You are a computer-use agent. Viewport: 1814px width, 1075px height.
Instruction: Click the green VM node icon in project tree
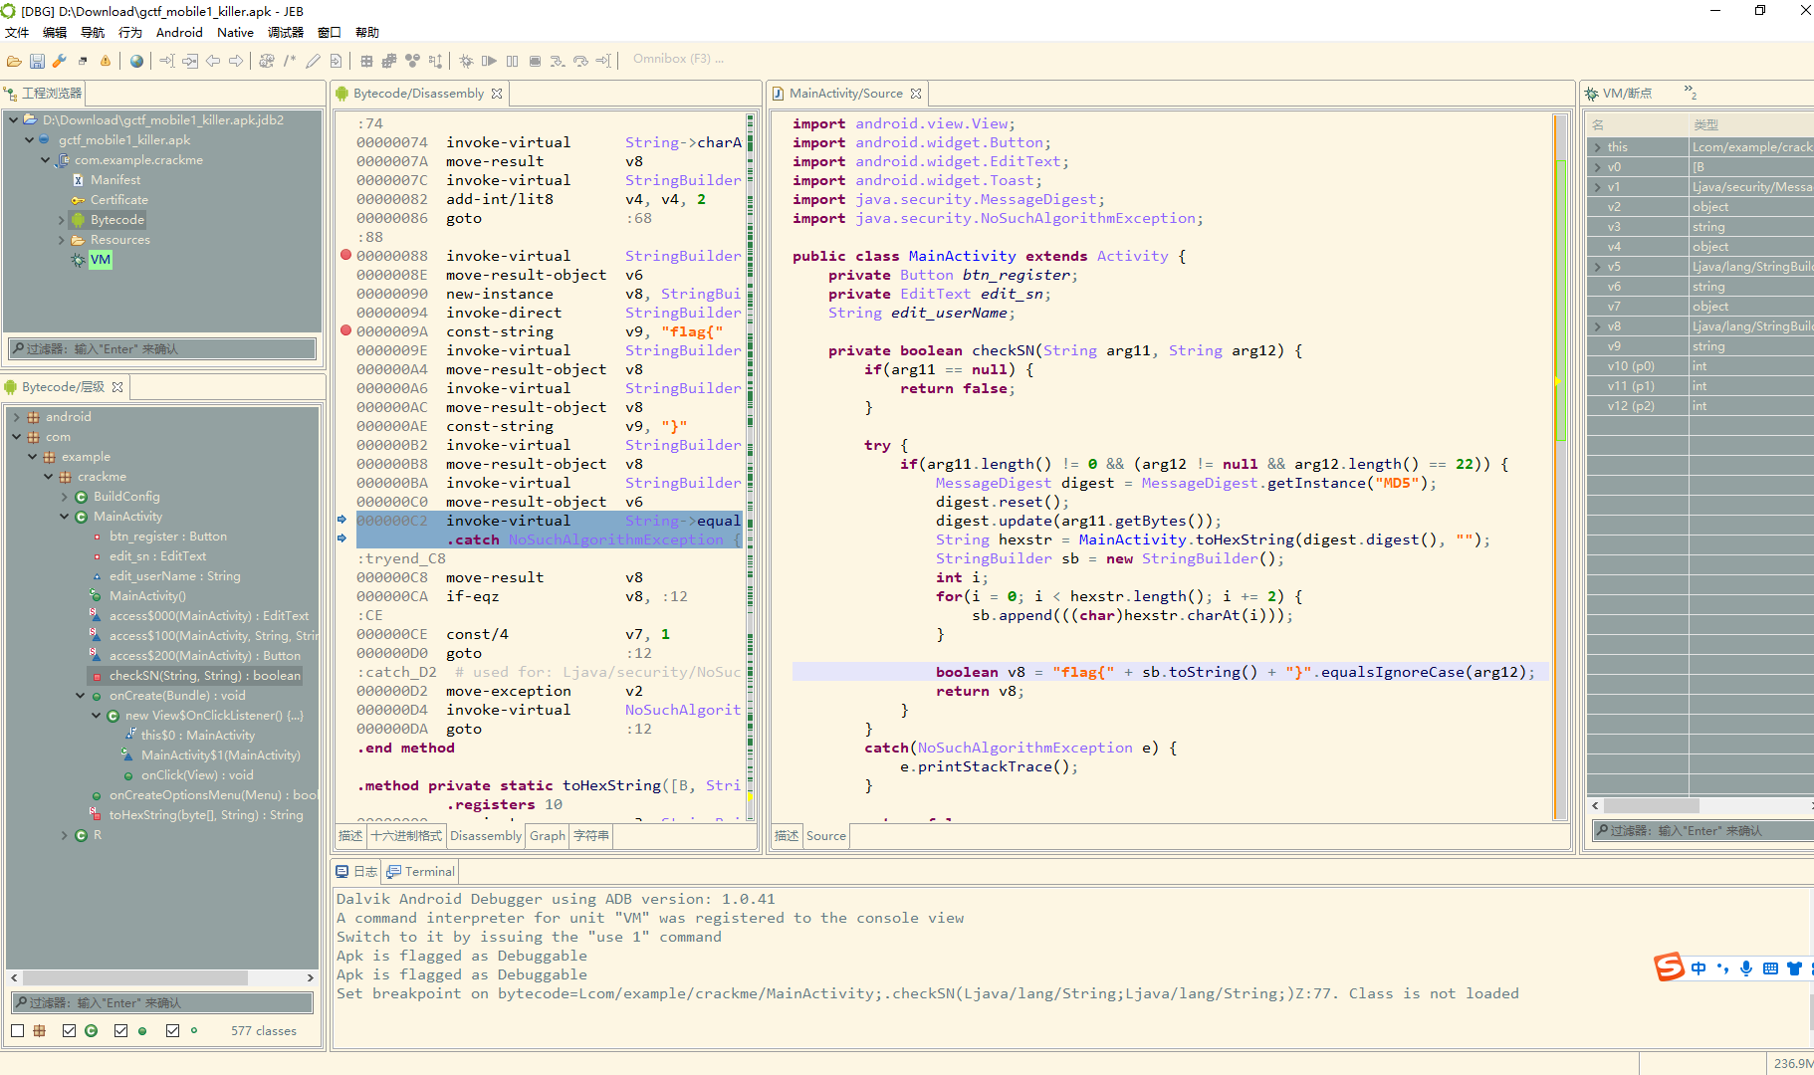[x=78, y=260]
